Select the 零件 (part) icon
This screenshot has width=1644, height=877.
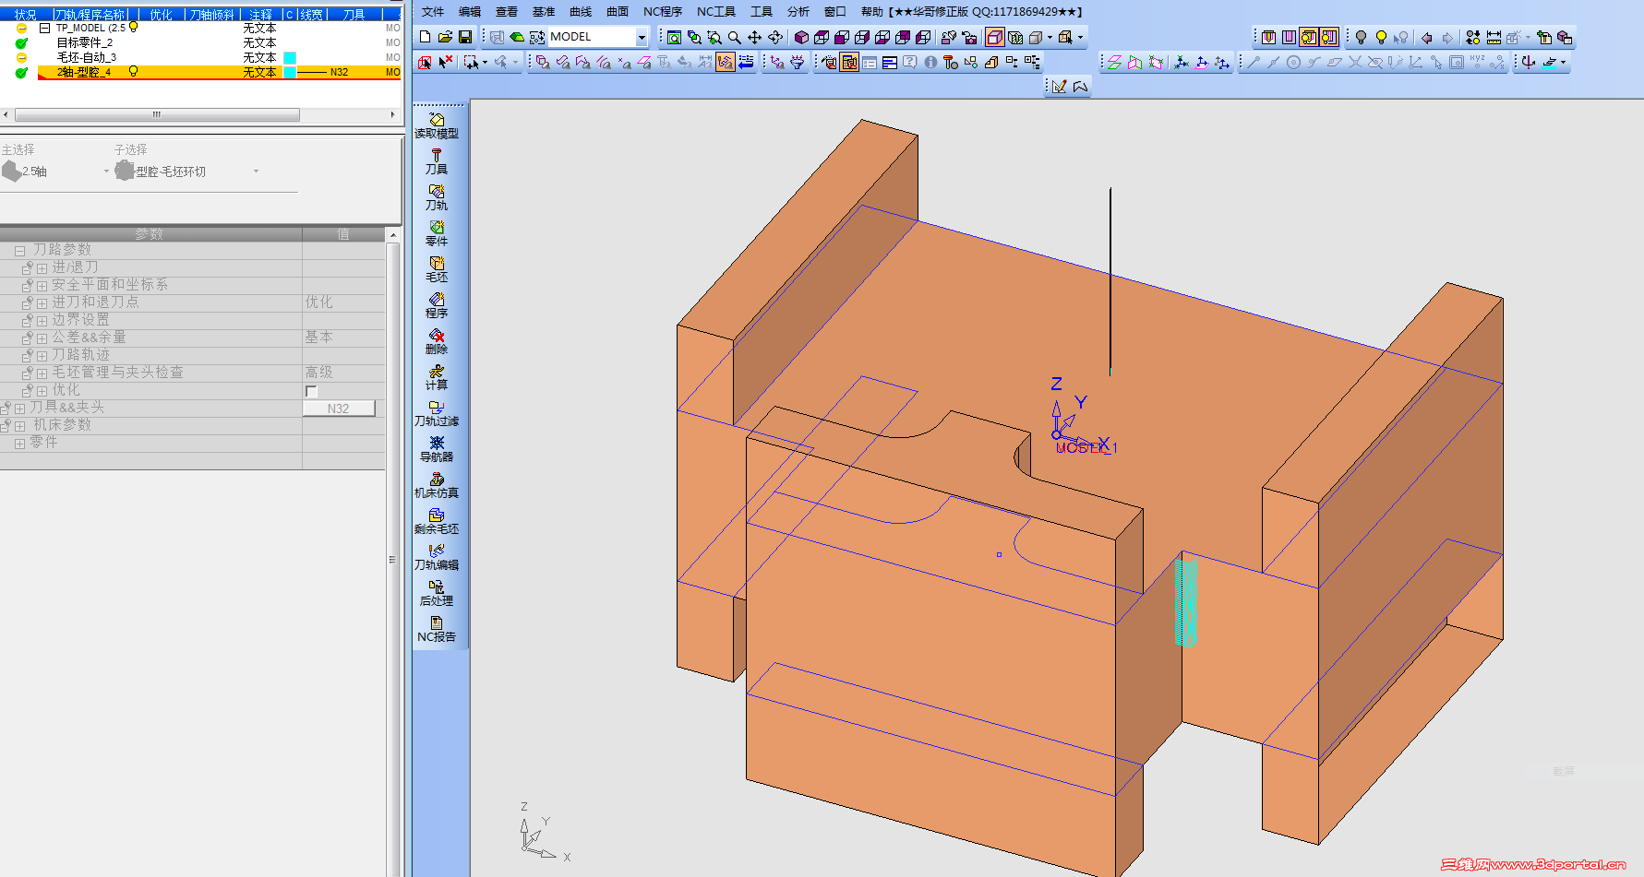click(437, 234)
